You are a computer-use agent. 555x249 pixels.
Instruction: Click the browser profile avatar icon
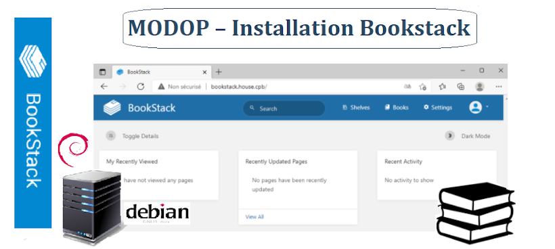point(480,87)
